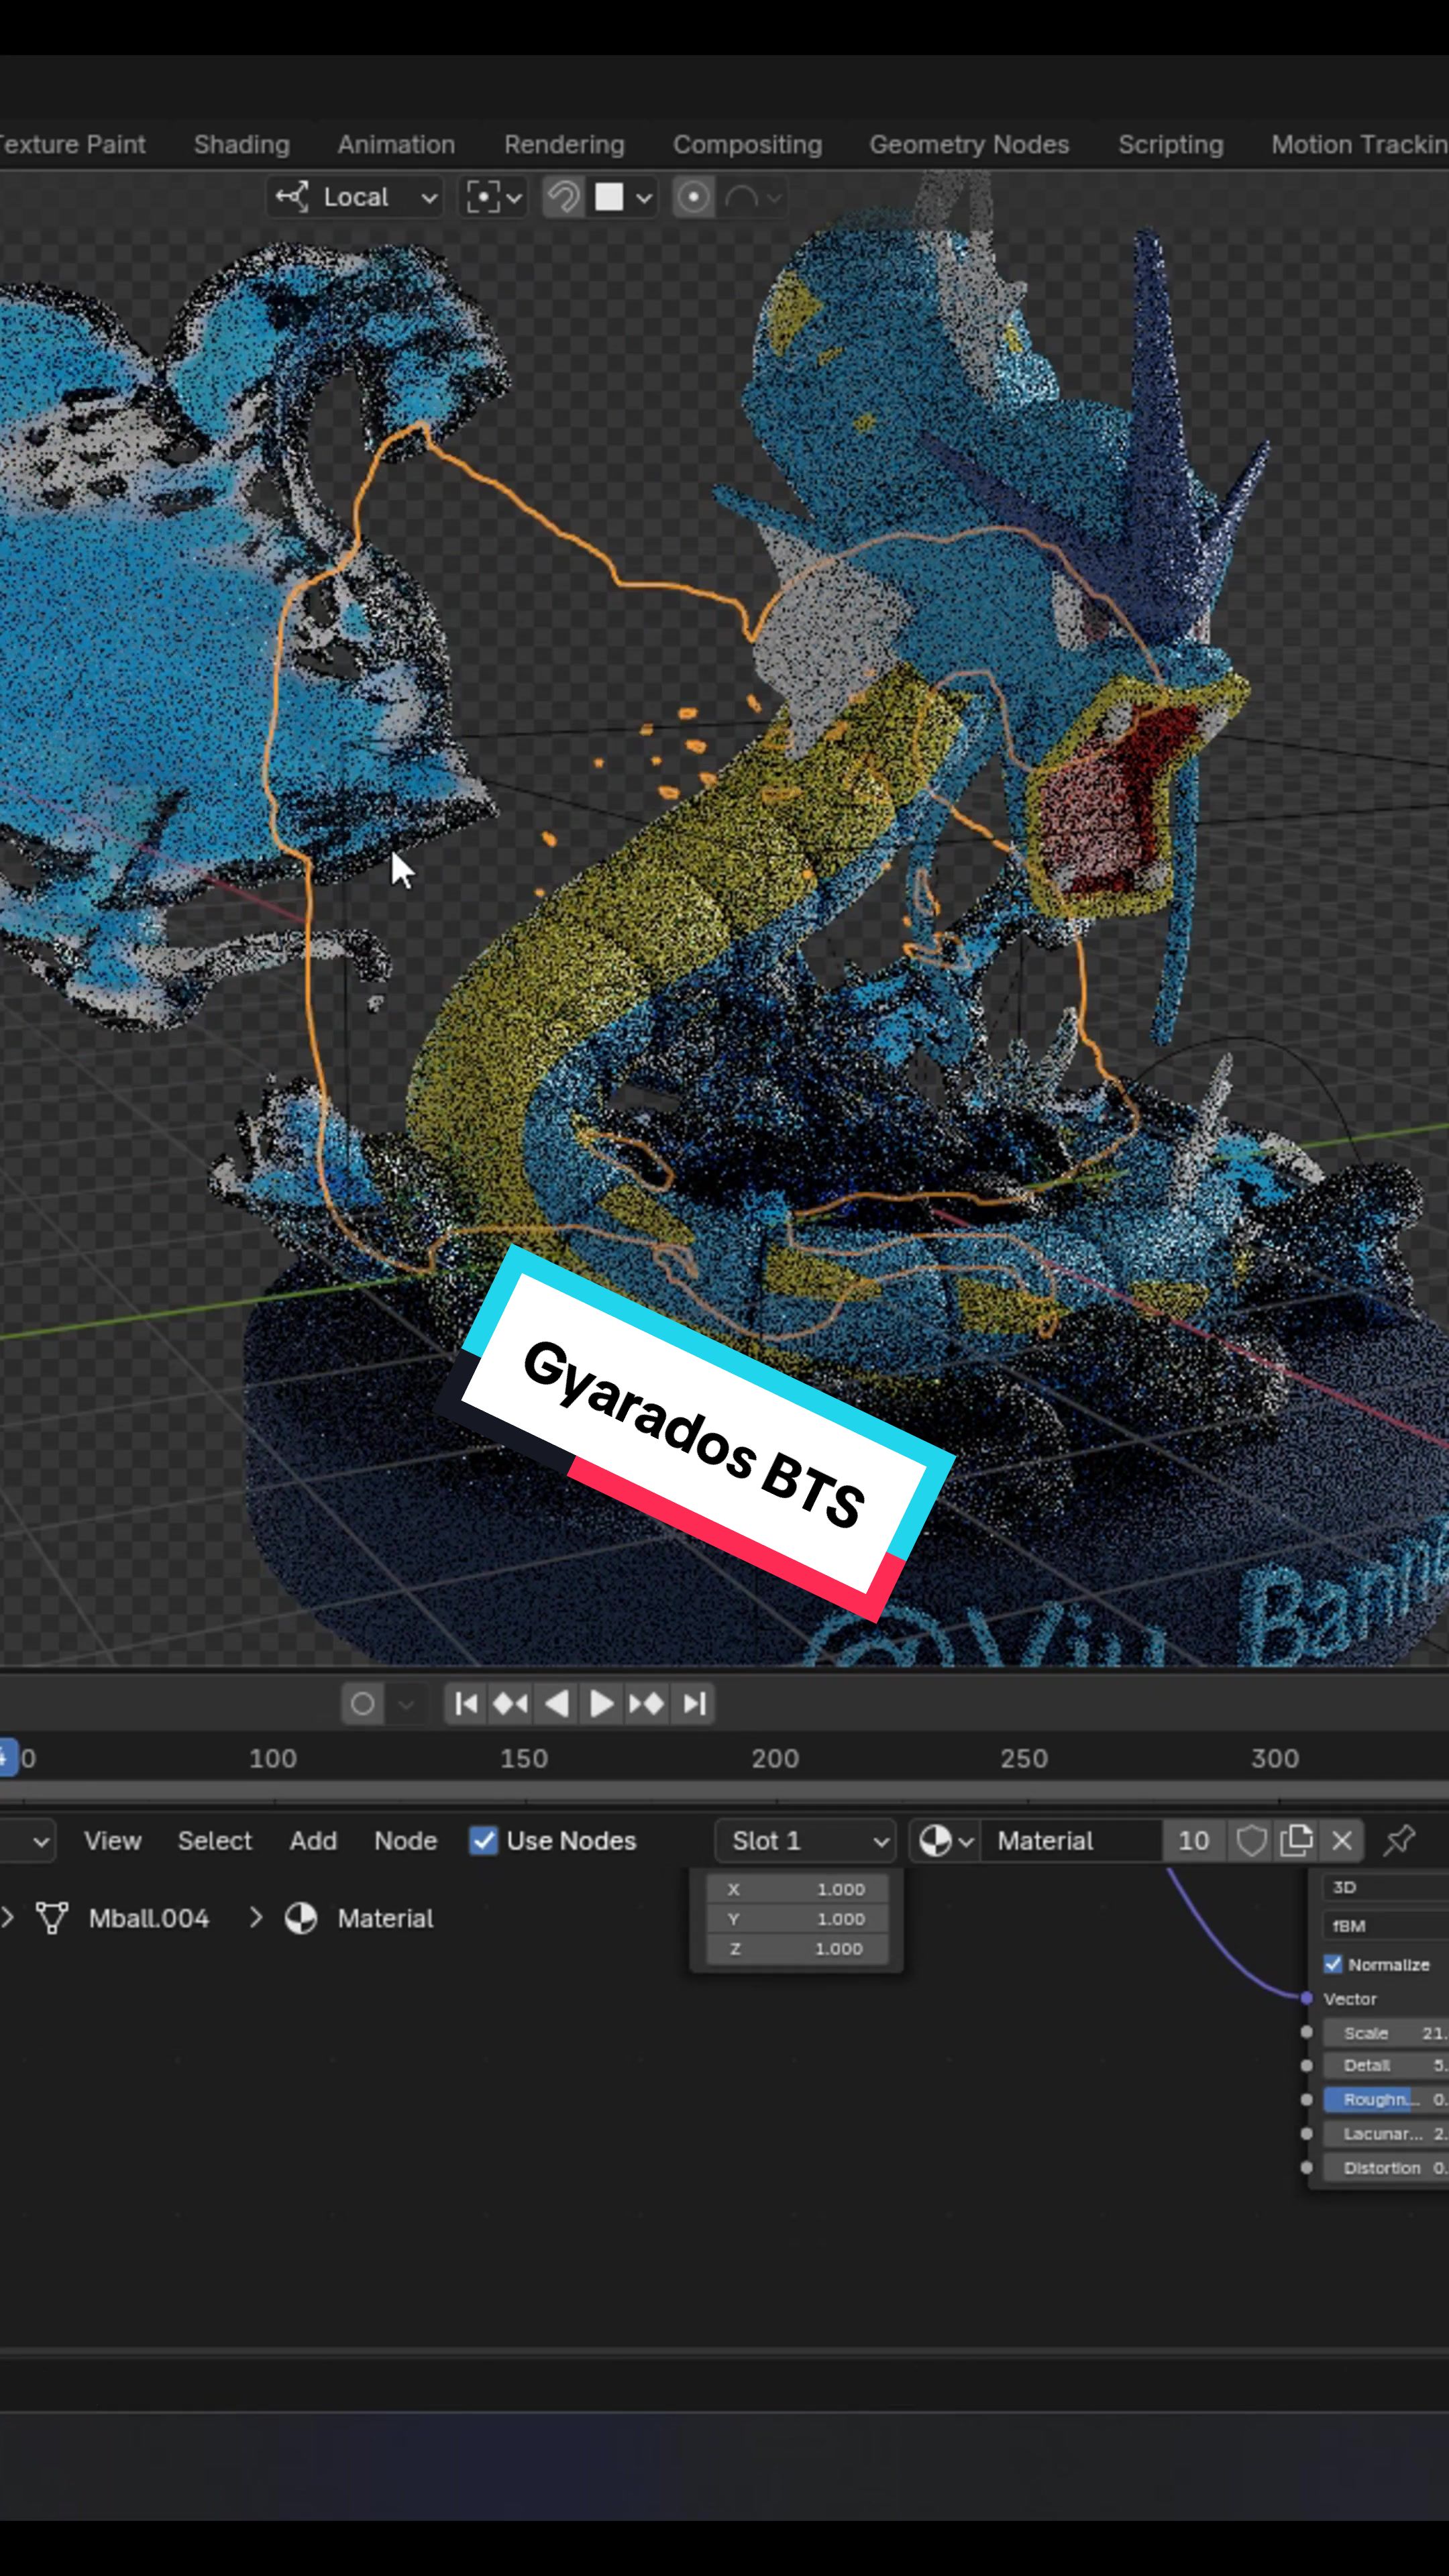Open the node editor Add menu
The width and height of the screenshot is (1449, 2576).
tap(313, 1841)
